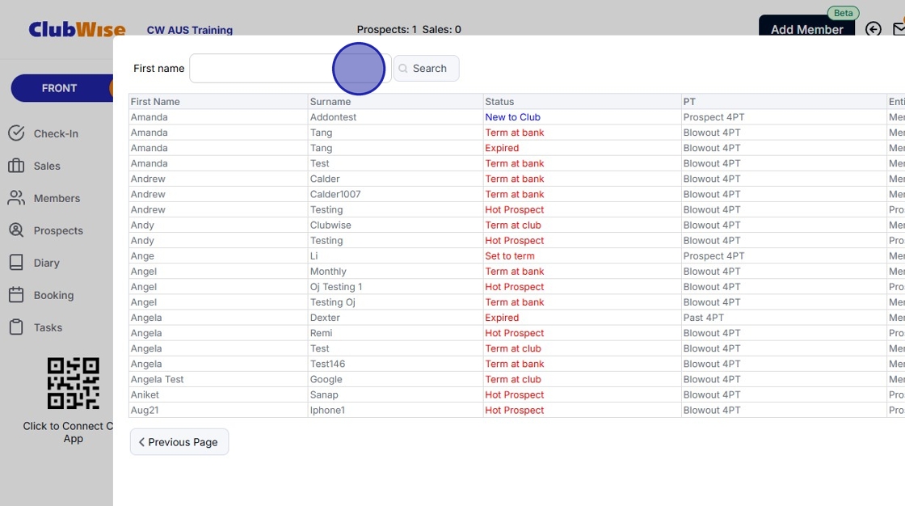Click the Search button

(x=426, y=68)
